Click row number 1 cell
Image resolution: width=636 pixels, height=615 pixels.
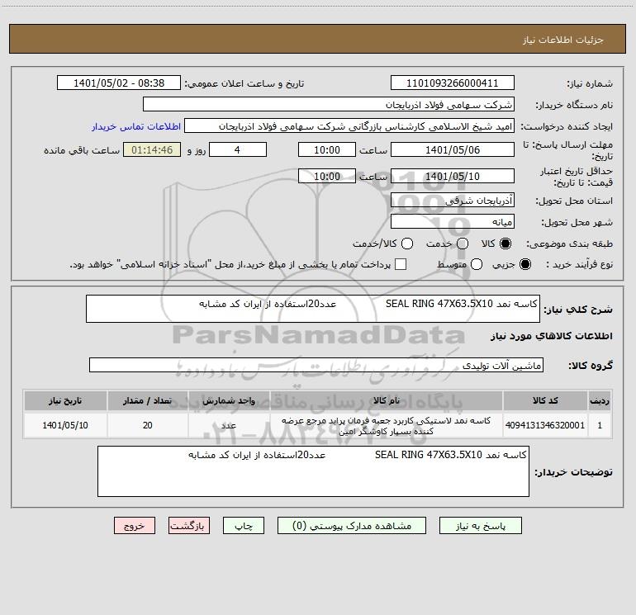pos(600,425)
